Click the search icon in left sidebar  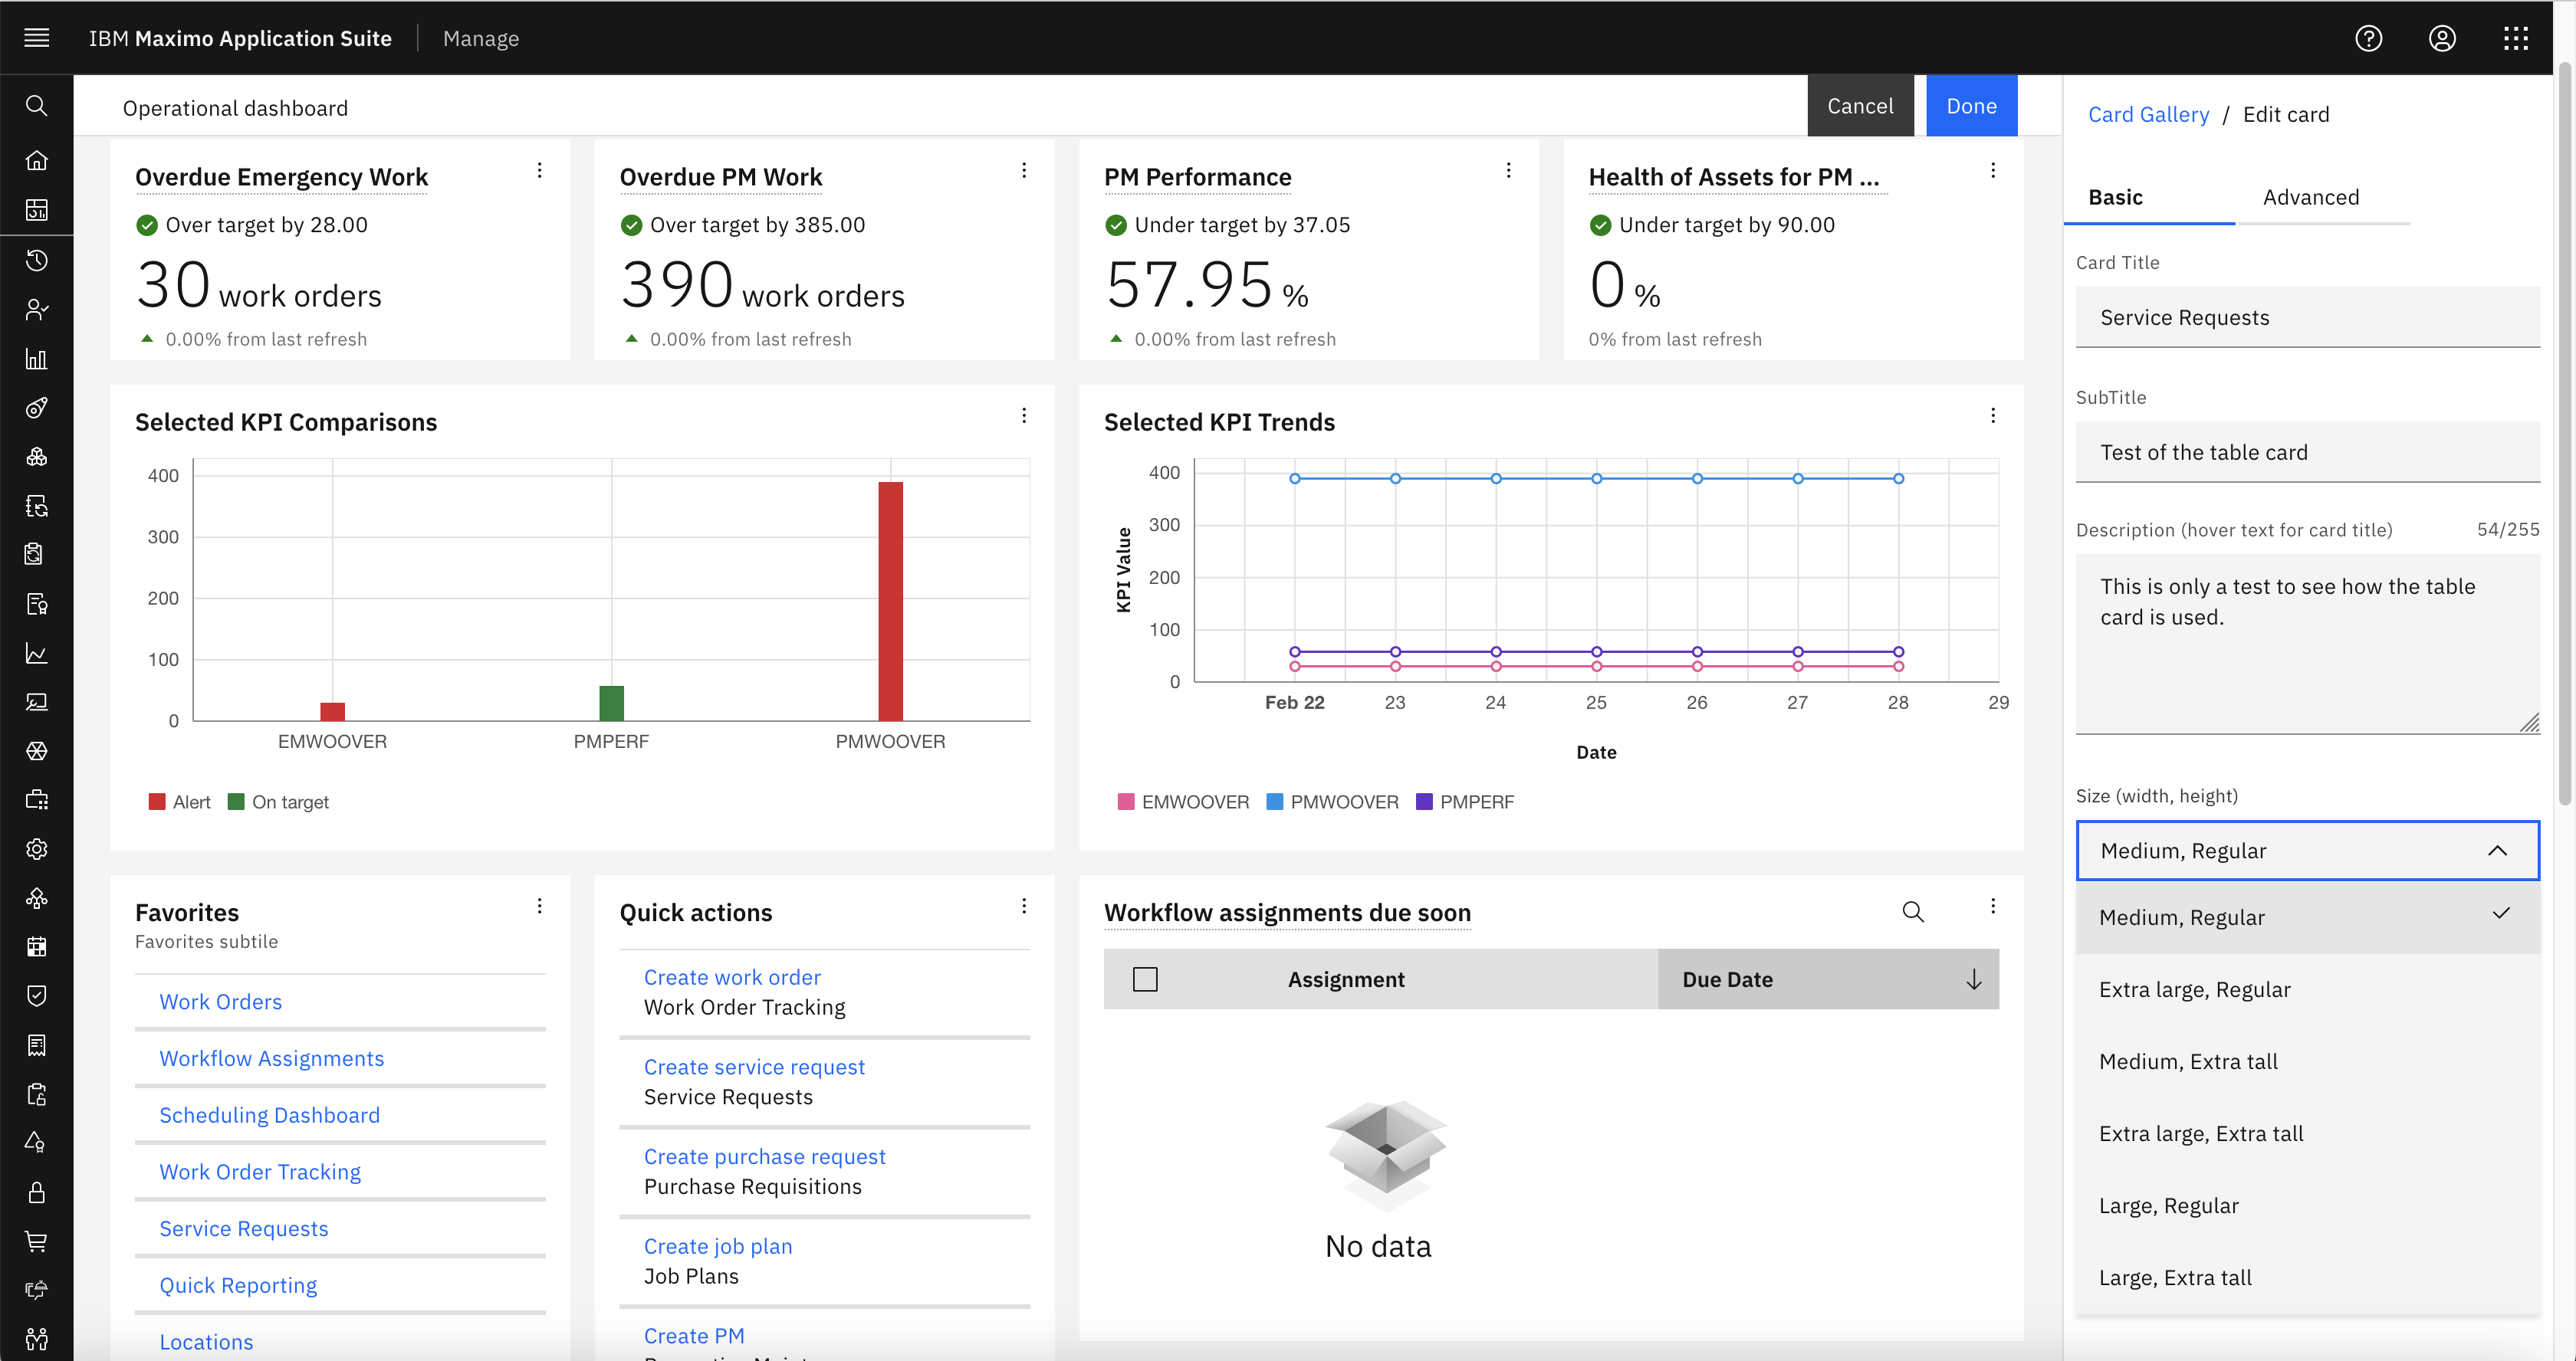click(x=37, y=106)
